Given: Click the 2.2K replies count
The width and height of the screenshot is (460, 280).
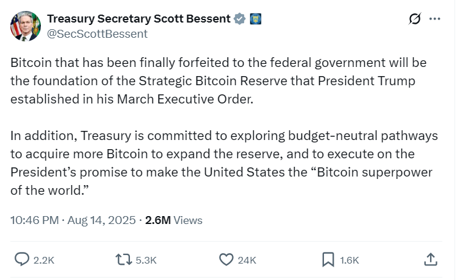Looking at the screenshot, I should tap(44, 260).
